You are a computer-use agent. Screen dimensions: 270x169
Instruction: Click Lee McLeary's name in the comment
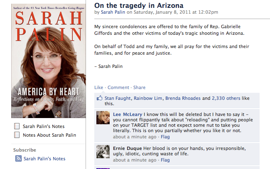[x=128, y=114]
